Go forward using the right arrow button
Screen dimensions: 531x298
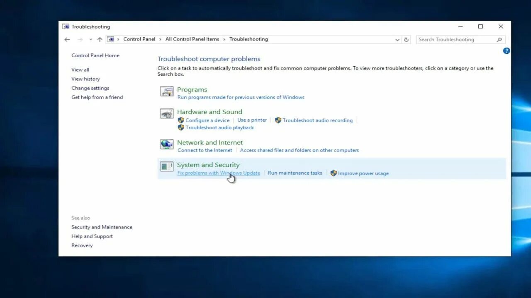click(80, 39)
